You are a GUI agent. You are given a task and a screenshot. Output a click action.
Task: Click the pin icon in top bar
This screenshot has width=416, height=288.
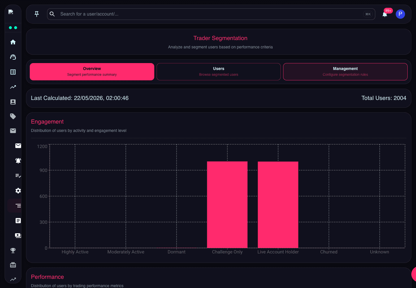coord(37,14)
